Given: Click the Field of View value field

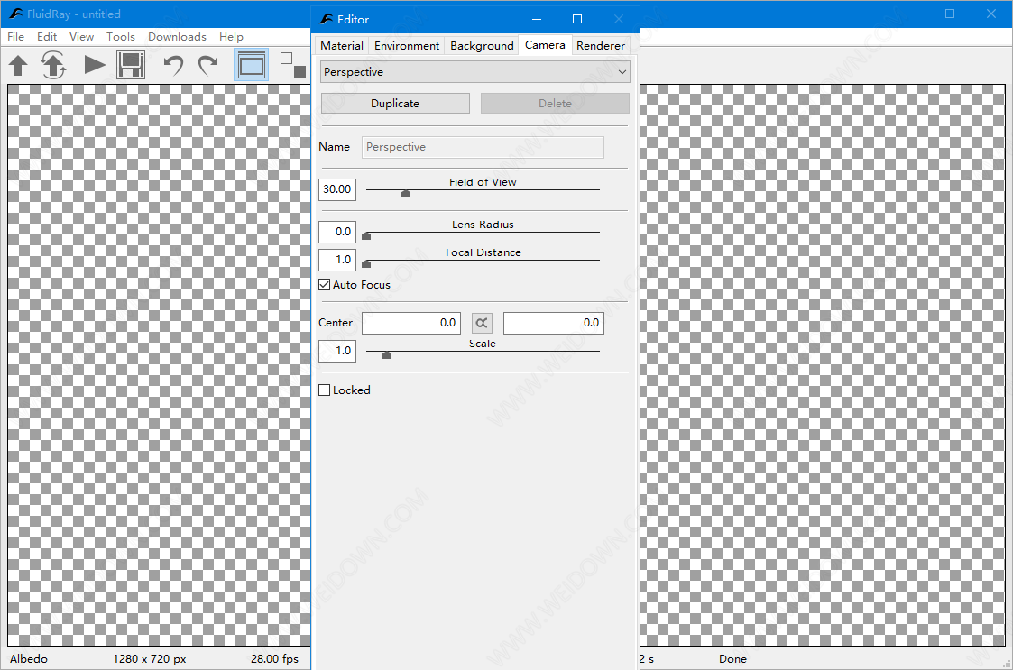Looking at the screenshot, I should pyautogui.click(x=337, y=189).
